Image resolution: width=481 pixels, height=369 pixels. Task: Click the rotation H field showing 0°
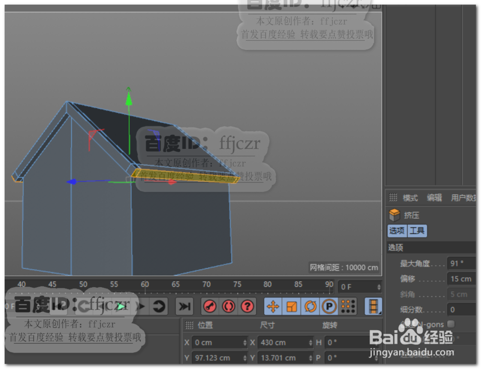[352, 343]
